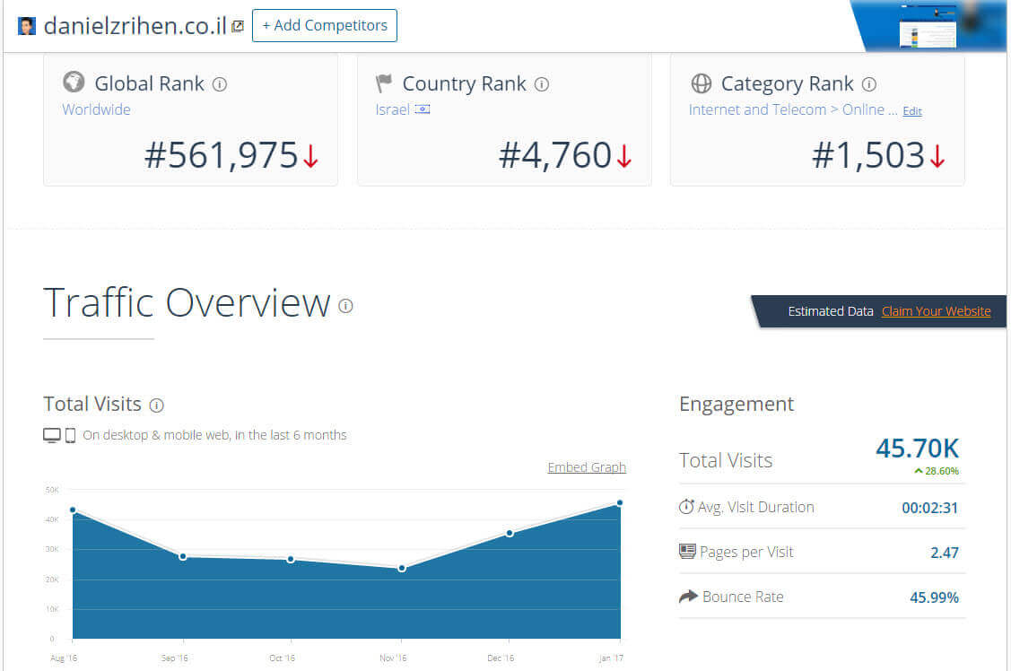
Task: Click the Avg. Visit Duration stopwatch icon
Action: pyautogui.click(x=686, y=507)
